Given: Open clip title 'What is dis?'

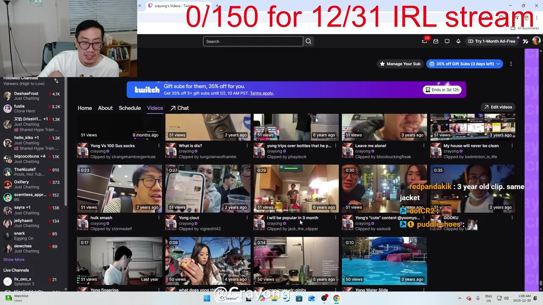Looking at the screenshot, I should pos(190,146).
